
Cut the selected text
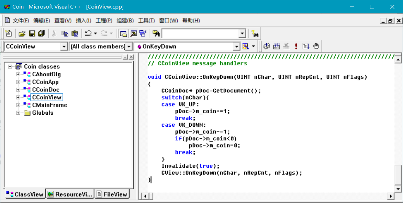(54, 34)
